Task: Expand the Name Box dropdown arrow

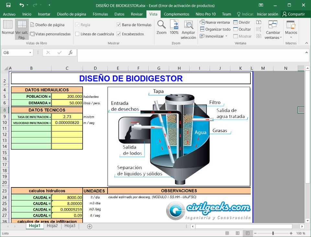Action: 30,52
